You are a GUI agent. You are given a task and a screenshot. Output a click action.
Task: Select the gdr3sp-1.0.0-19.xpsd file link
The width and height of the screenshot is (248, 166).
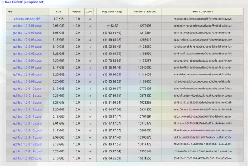click(27, 151)
